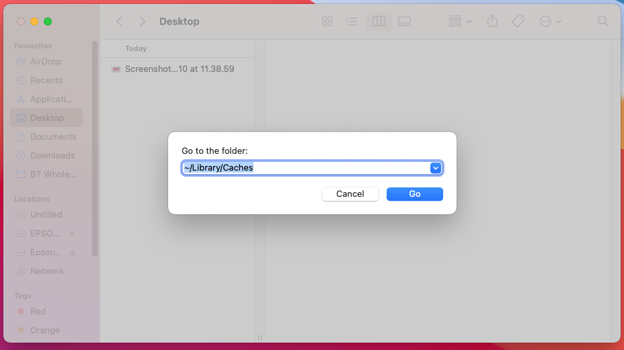The image size is (624, 350).
Task: Select the Untitled disk location
Action: (46, 215)
